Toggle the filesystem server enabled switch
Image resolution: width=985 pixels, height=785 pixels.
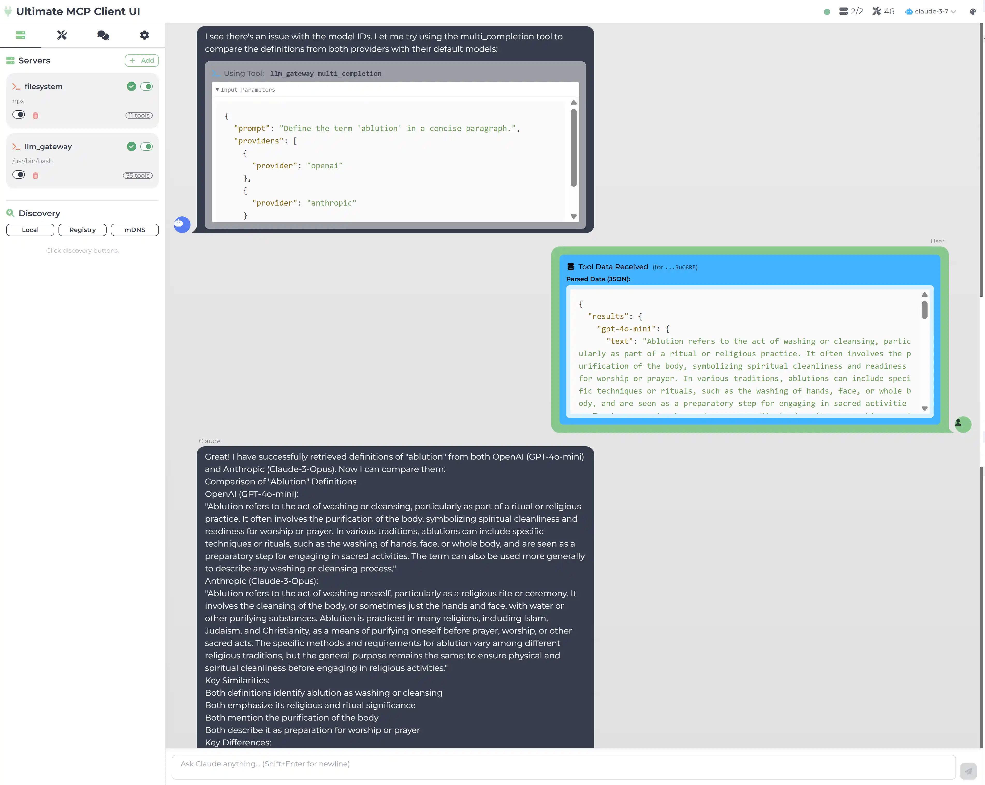pos(147,86)
